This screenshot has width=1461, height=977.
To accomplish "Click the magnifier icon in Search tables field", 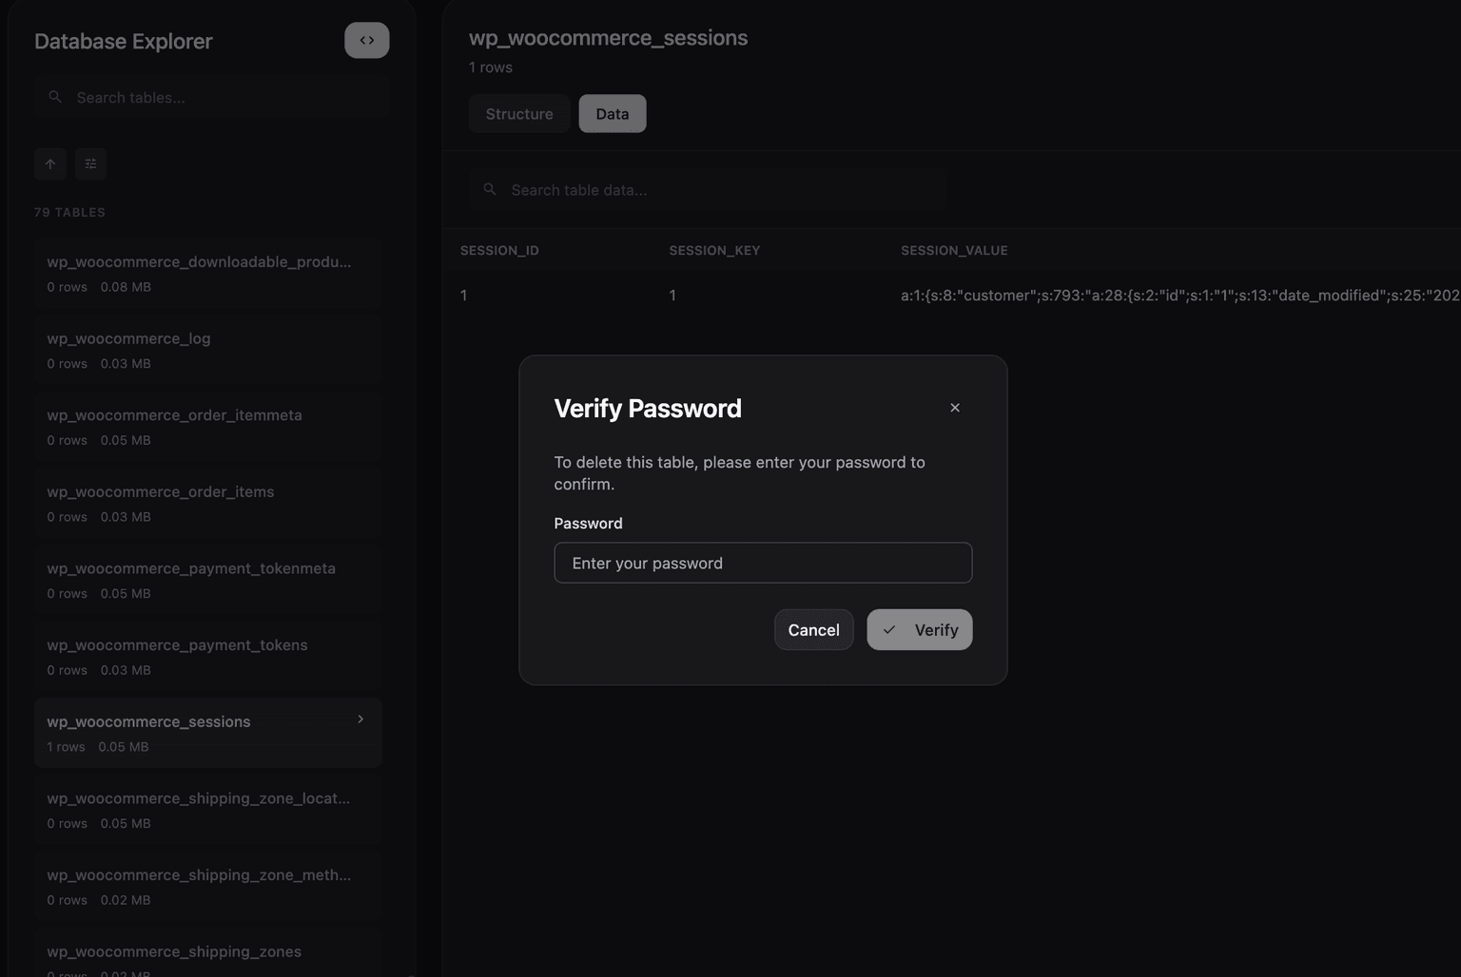I will click(55, 96).
